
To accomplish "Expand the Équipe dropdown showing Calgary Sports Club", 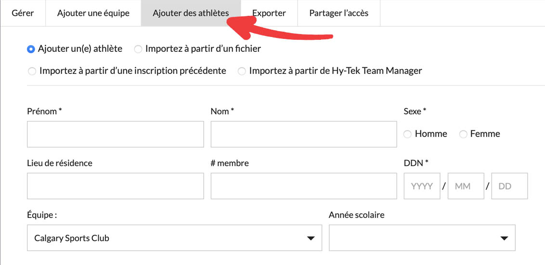I will click(174, 238).
